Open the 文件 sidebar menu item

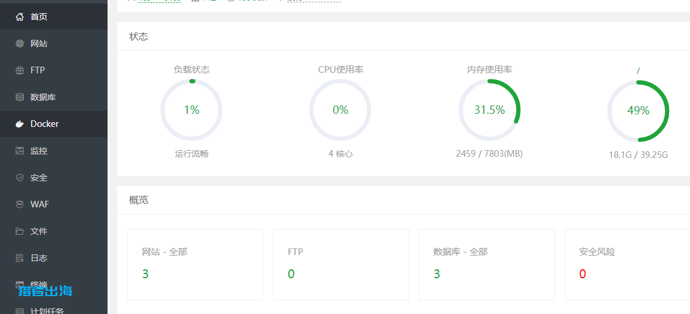coord(39,231)
